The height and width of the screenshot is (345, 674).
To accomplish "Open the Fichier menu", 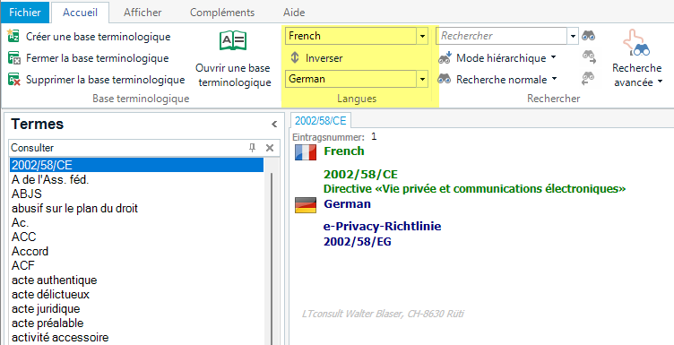I will 25,12.
